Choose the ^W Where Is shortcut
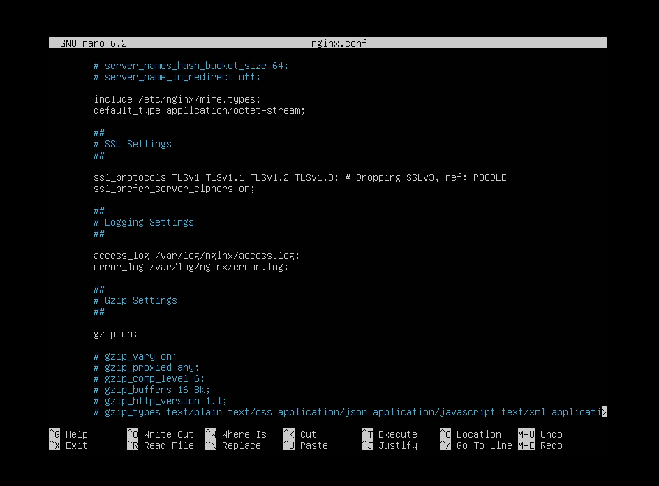659x486 pixels. pyautogui.click(x=236, y=434)
